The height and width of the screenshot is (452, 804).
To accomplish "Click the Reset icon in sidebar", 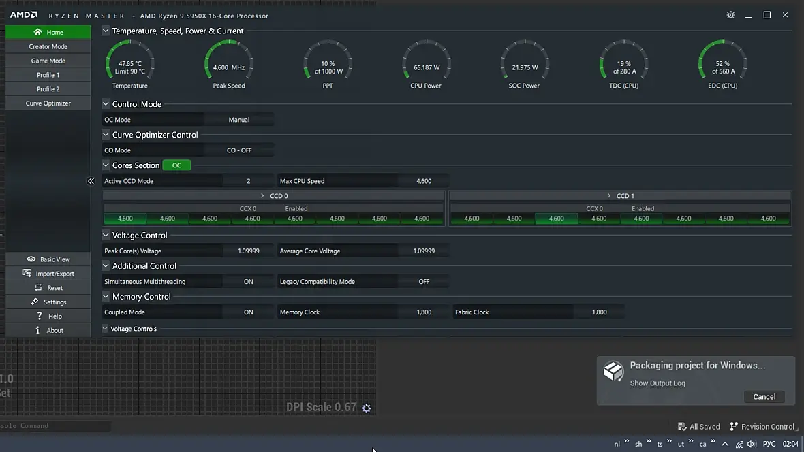I will pos(38,287).
